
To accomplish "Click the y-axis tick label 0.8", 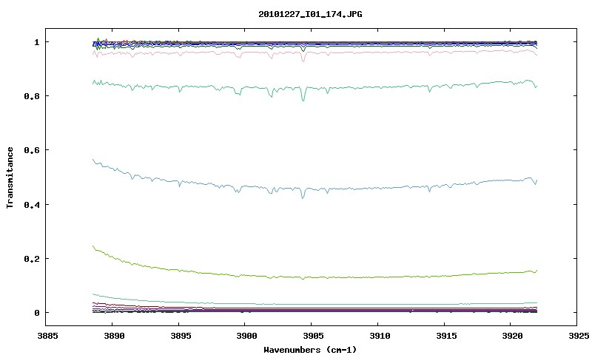I will [x=32, y=96].
